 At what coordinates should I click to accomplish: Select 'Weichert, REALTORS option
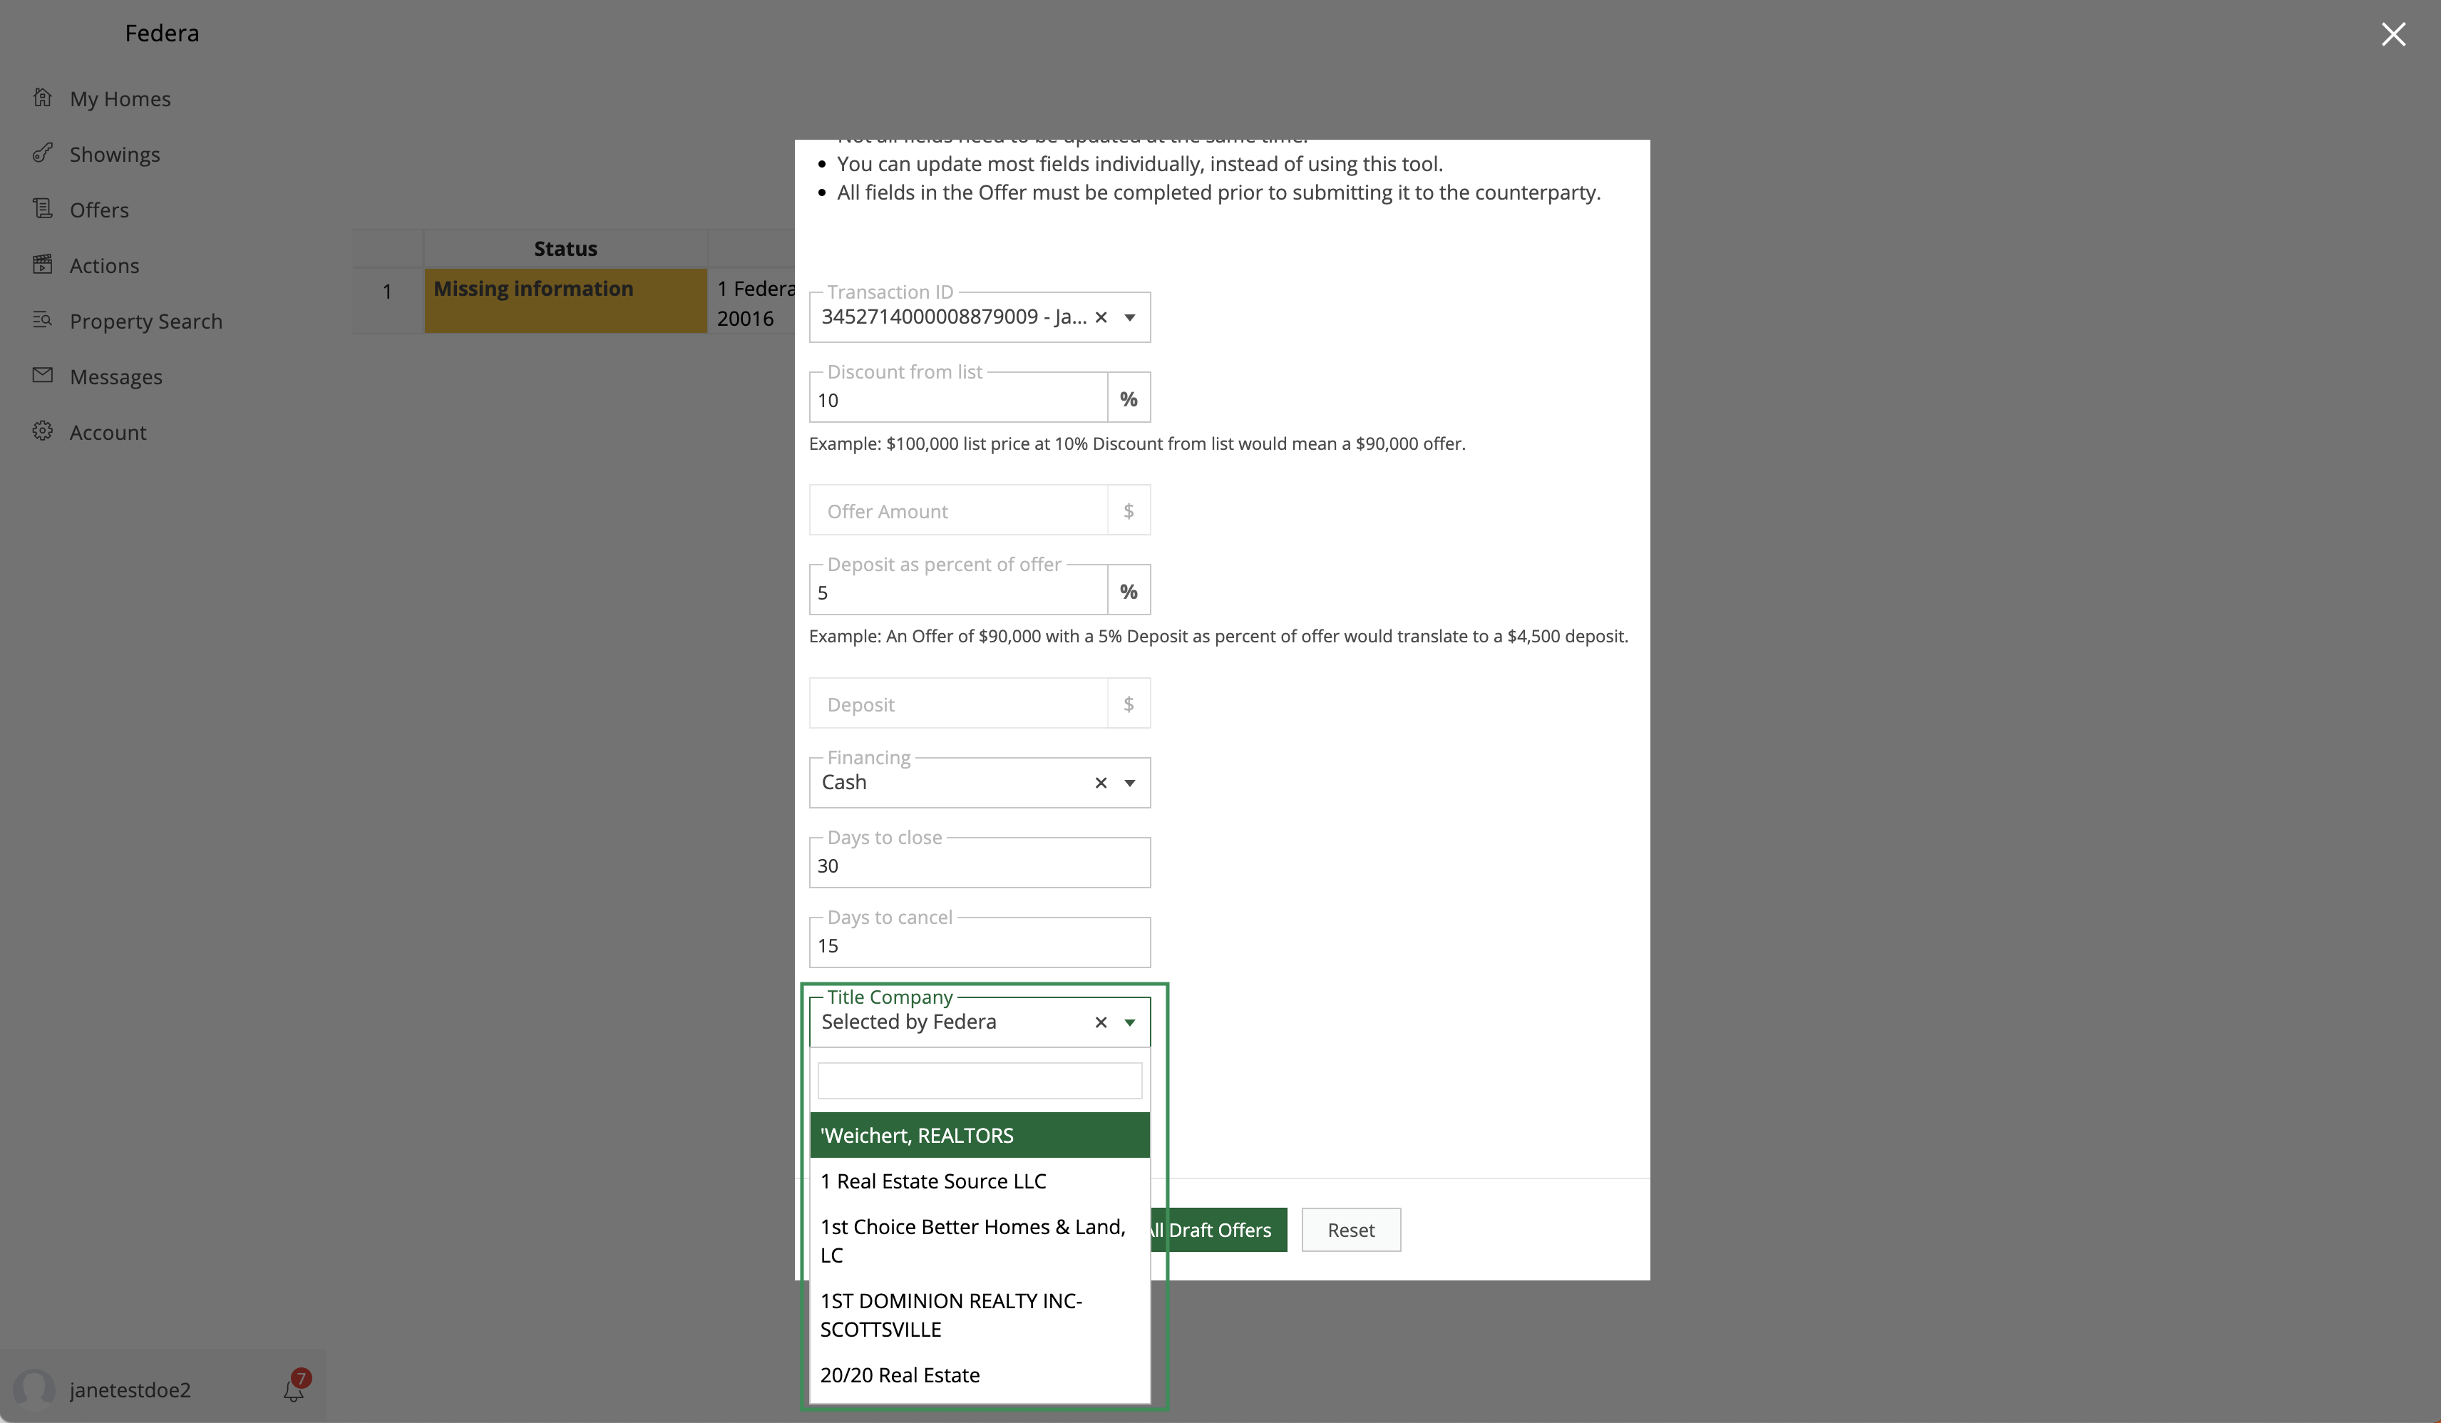coord(980,1135)
